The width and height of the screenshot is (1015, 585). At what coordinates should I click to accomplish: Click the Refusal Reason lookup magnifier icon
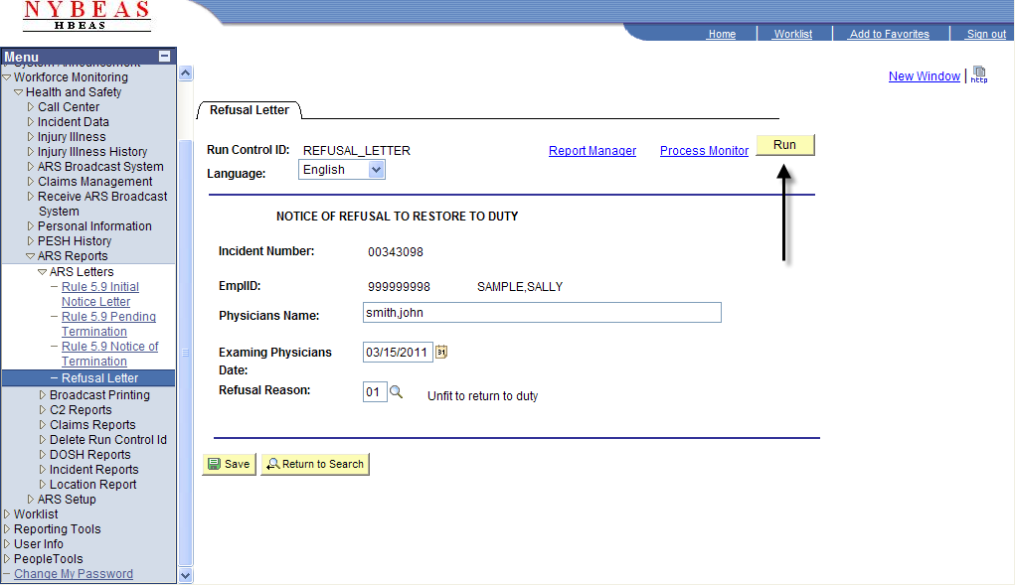[397, 392]
